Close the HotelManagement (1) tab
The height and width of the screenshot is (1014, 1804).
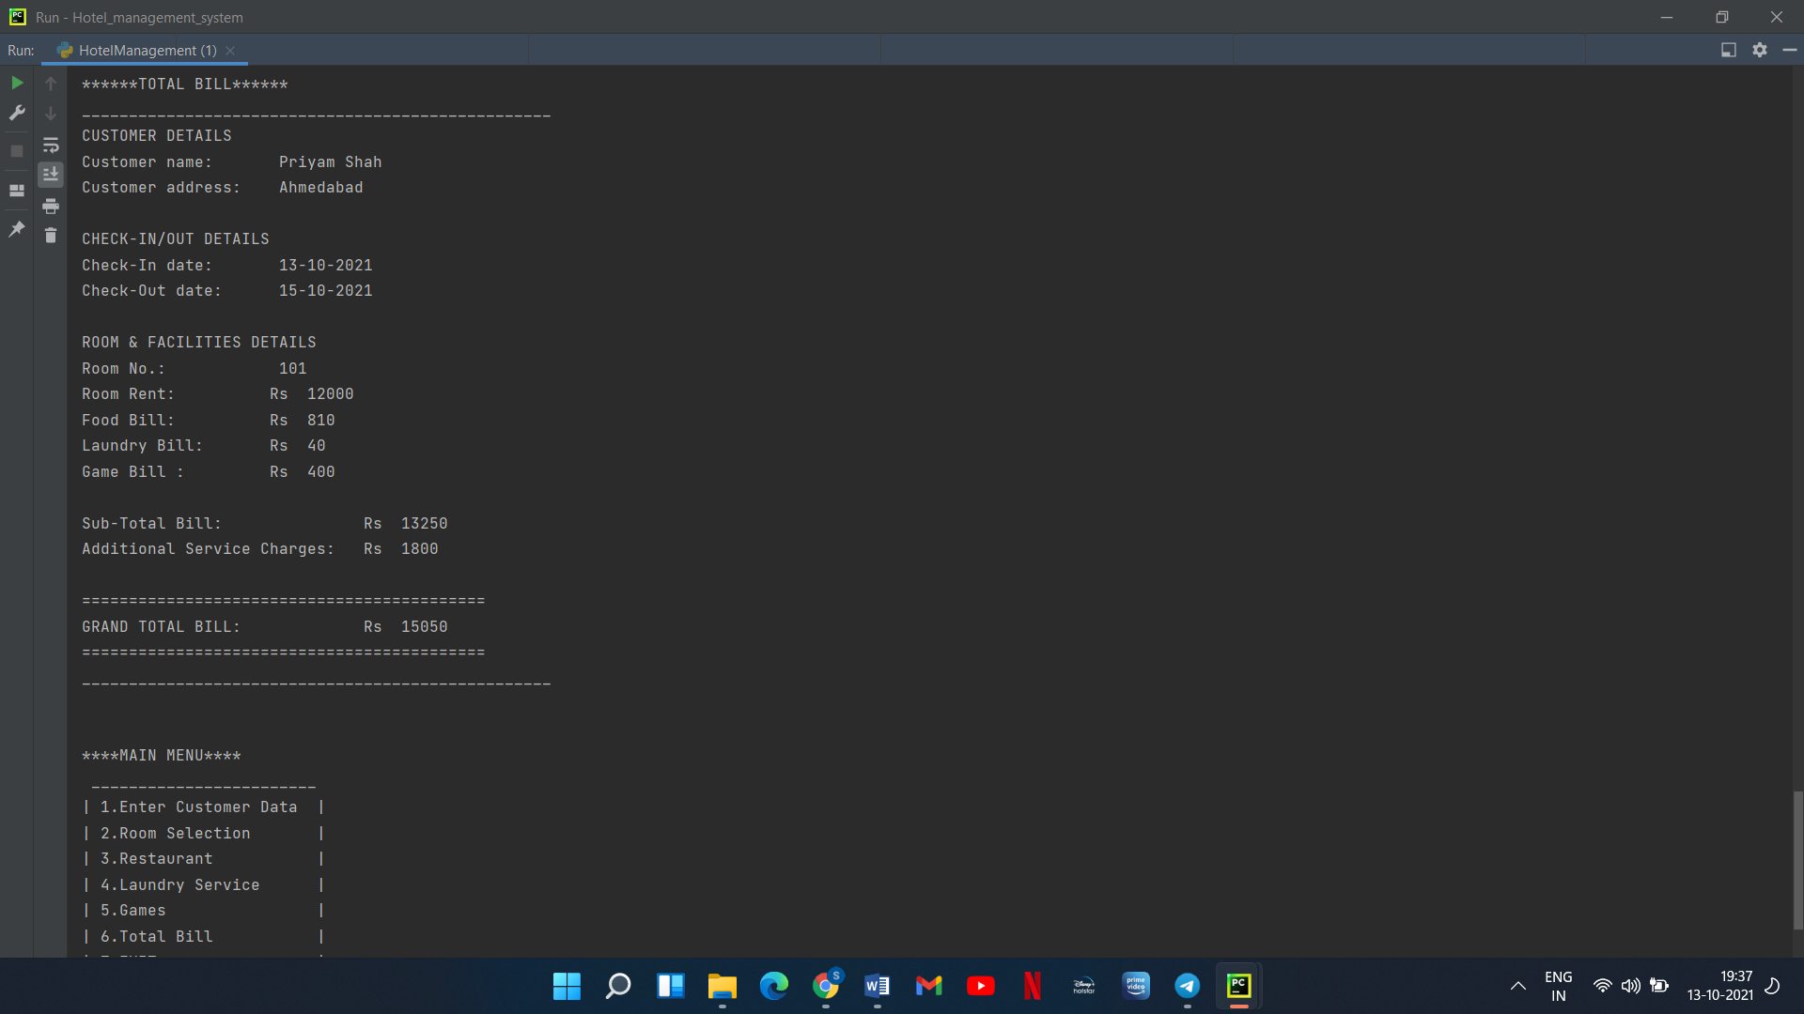point(230,51)
